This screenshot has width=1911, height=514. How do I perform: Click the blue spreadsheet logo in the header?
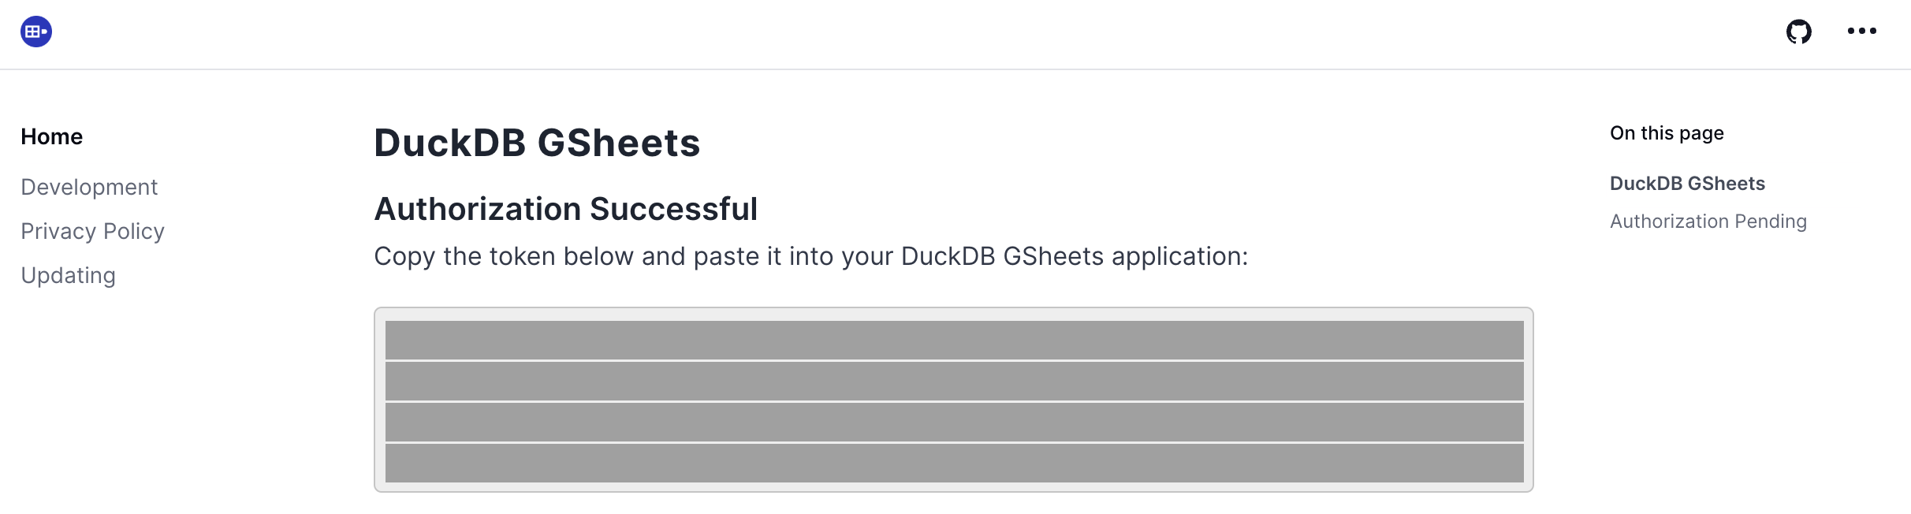coord(35,32)
